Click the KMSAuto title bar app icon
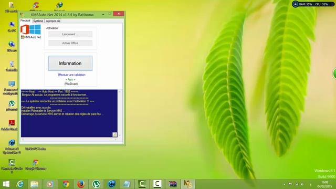This screenshot has height=189, width=336. pyautogui.click(x=22, y=15)
